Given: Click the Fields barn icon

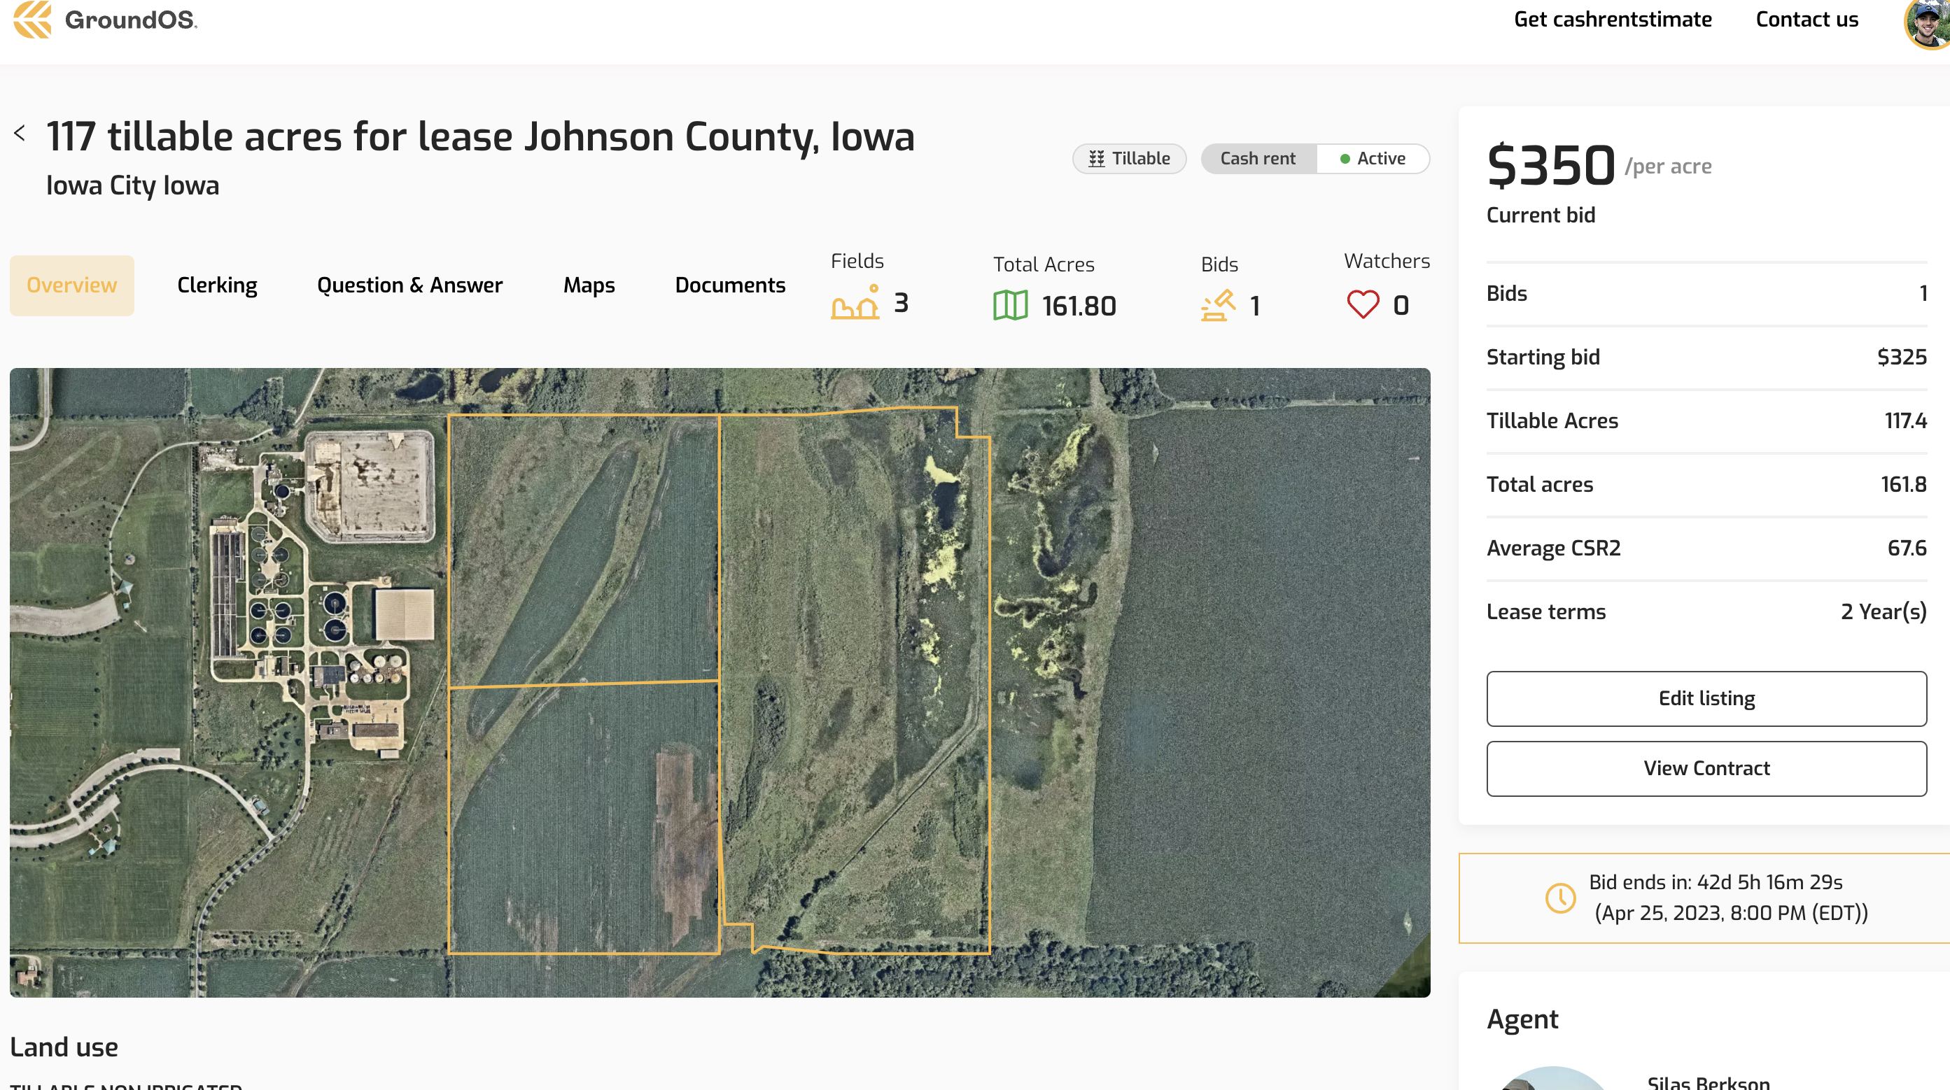Looking at the screenshot, I should pyautogui.click(x=855, y=304).
